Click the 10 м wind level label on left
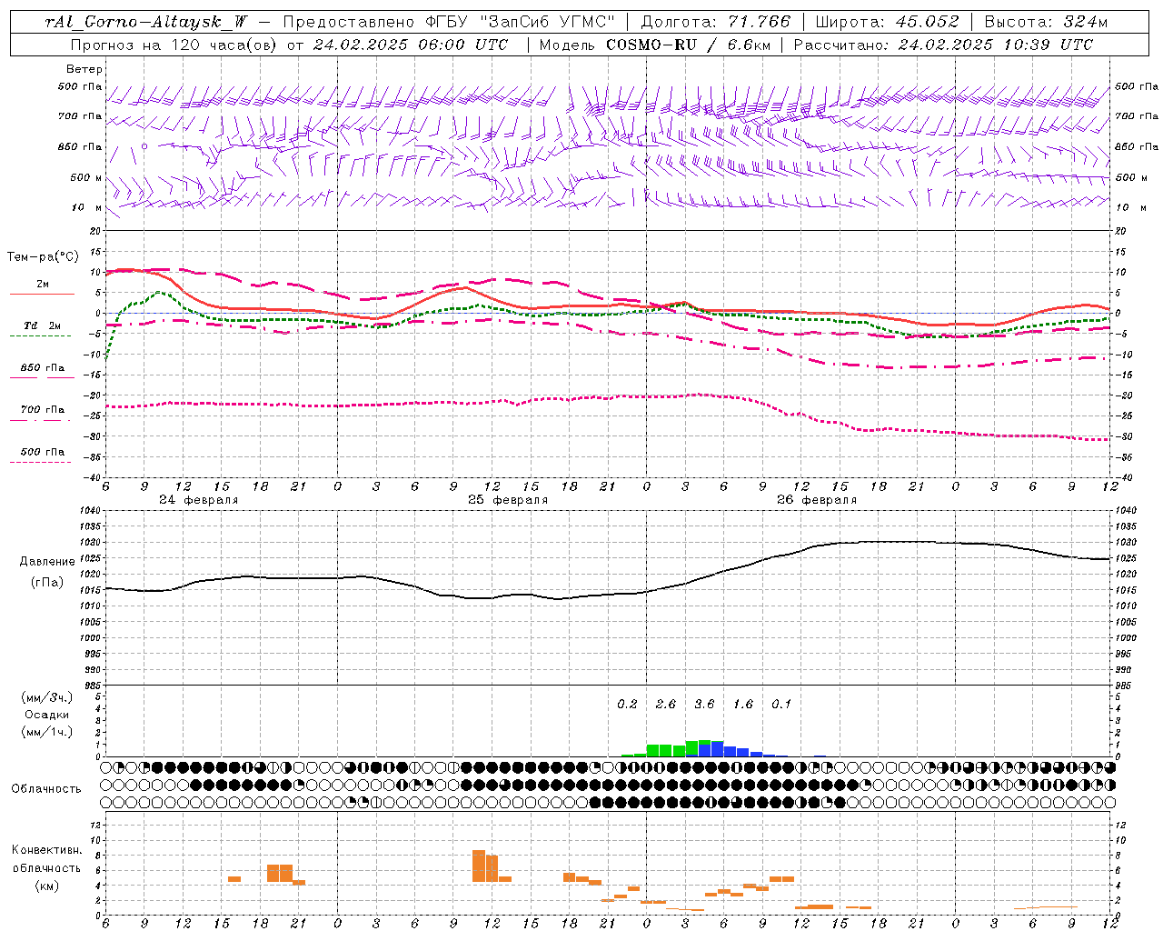Viewport: 1163px width, 931px height. point(87,207)
